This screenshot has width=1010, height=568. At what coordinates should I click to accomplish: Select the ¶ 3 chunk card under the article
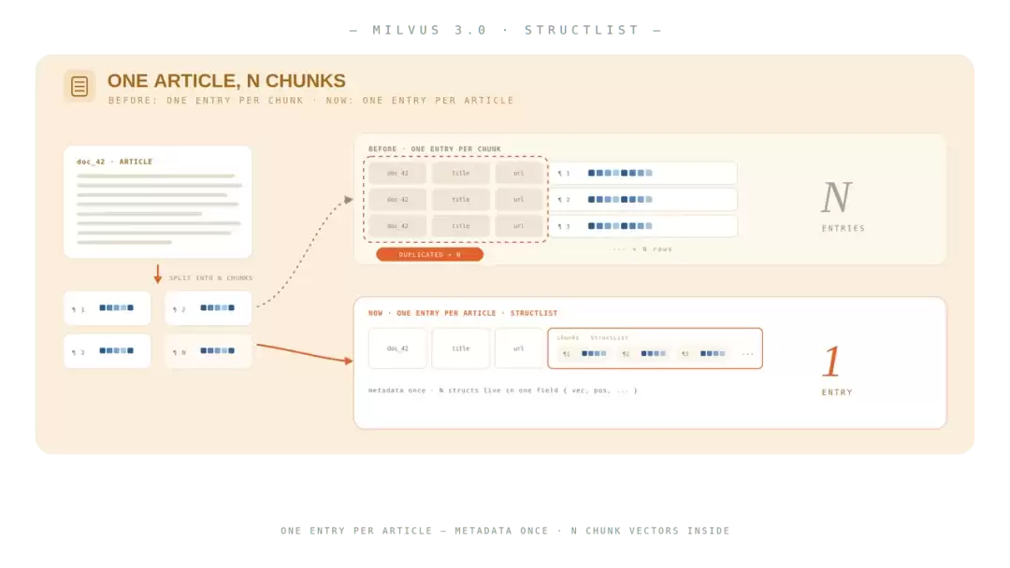(x=108, y=351)
